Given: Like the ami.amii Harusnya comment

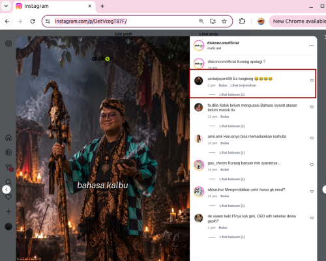Looking at the screenshot, I should (312, 138).
